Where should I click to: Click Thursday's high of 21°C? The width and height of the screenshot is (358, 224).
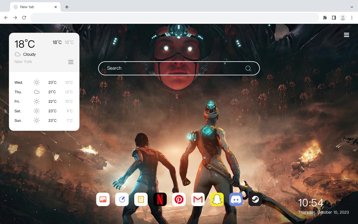(x=52, y=92)
